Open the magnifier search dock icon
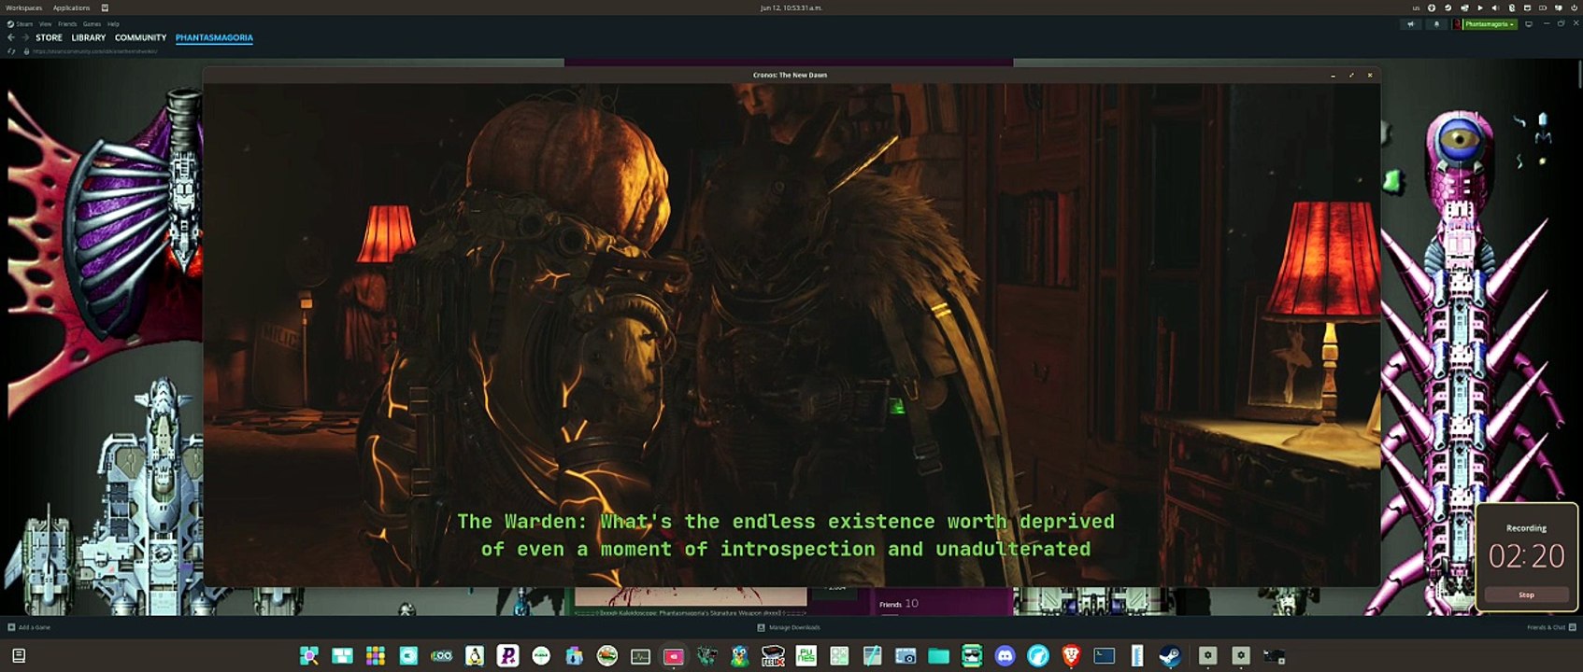Viewport: 1583px width, 672px height. (x=308, y=656)
